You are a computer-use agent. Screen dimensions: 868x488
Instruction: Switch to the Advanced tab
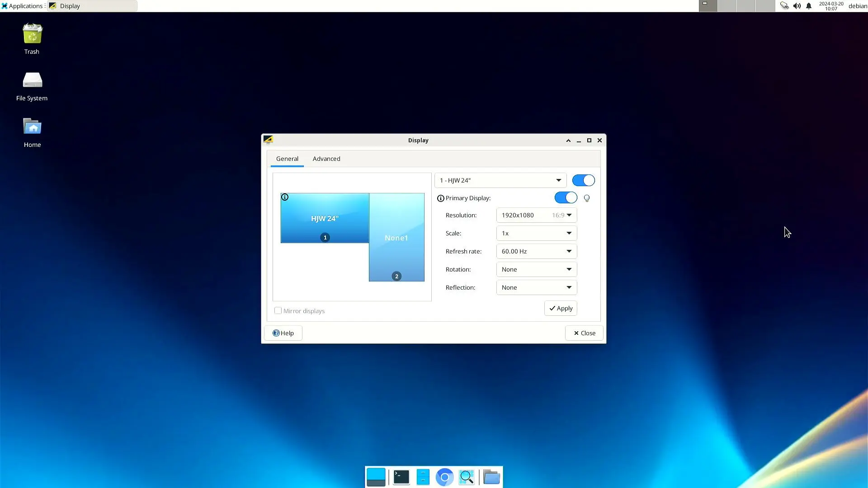(326, 159)
